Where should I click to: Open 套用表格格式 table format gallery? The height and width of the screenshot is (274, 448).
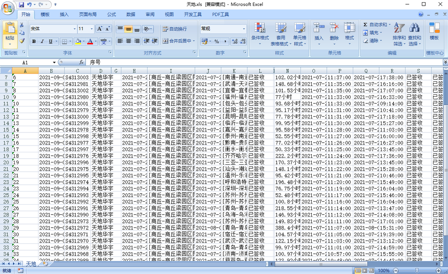tap(280, 34)
